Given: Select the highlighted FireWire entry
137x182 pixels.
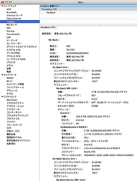Looking at the screenshot, I should pos(20,22).
